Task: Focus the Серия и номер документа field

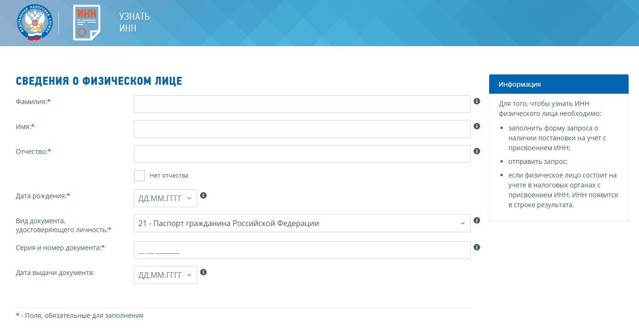Action: click(302, 250)
